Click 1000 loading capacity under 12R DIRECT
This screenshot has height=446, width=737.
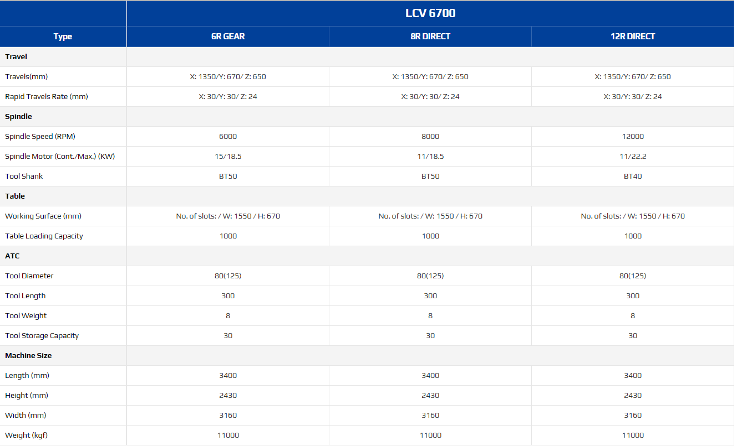633,236
